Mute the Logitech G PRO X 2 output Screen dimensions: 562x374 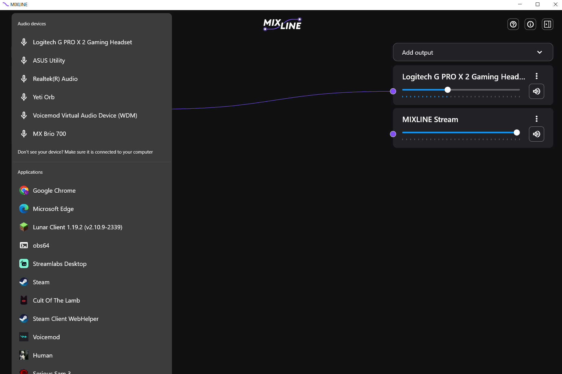(537, 91)
